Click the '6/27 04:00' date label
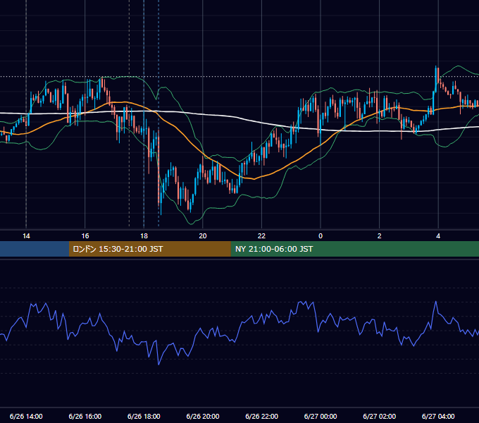 [x=438, y=416]
